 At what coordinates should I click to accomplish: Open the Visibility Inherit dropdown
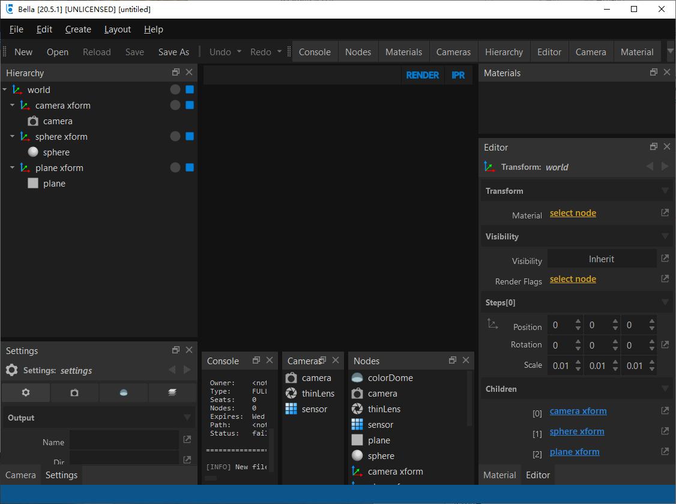(x=602, y=259)
